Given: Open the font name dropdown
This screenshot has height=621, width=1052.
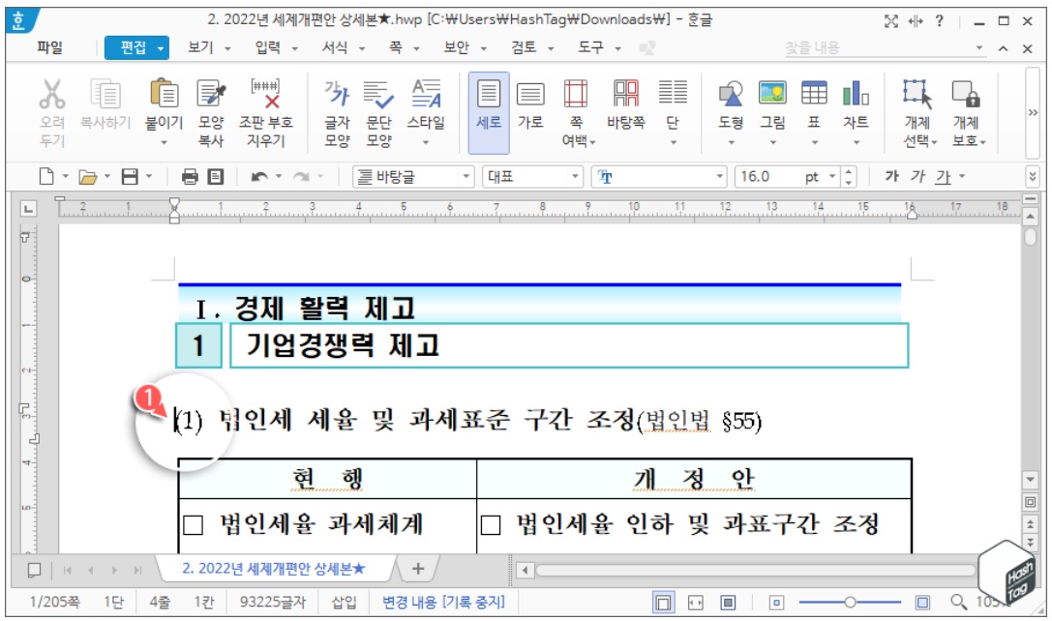Looking at the screenshot, I should [x=719, y=176].
